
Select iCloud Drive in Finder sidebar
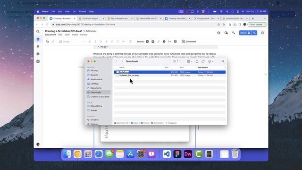[x=96, y=106]
